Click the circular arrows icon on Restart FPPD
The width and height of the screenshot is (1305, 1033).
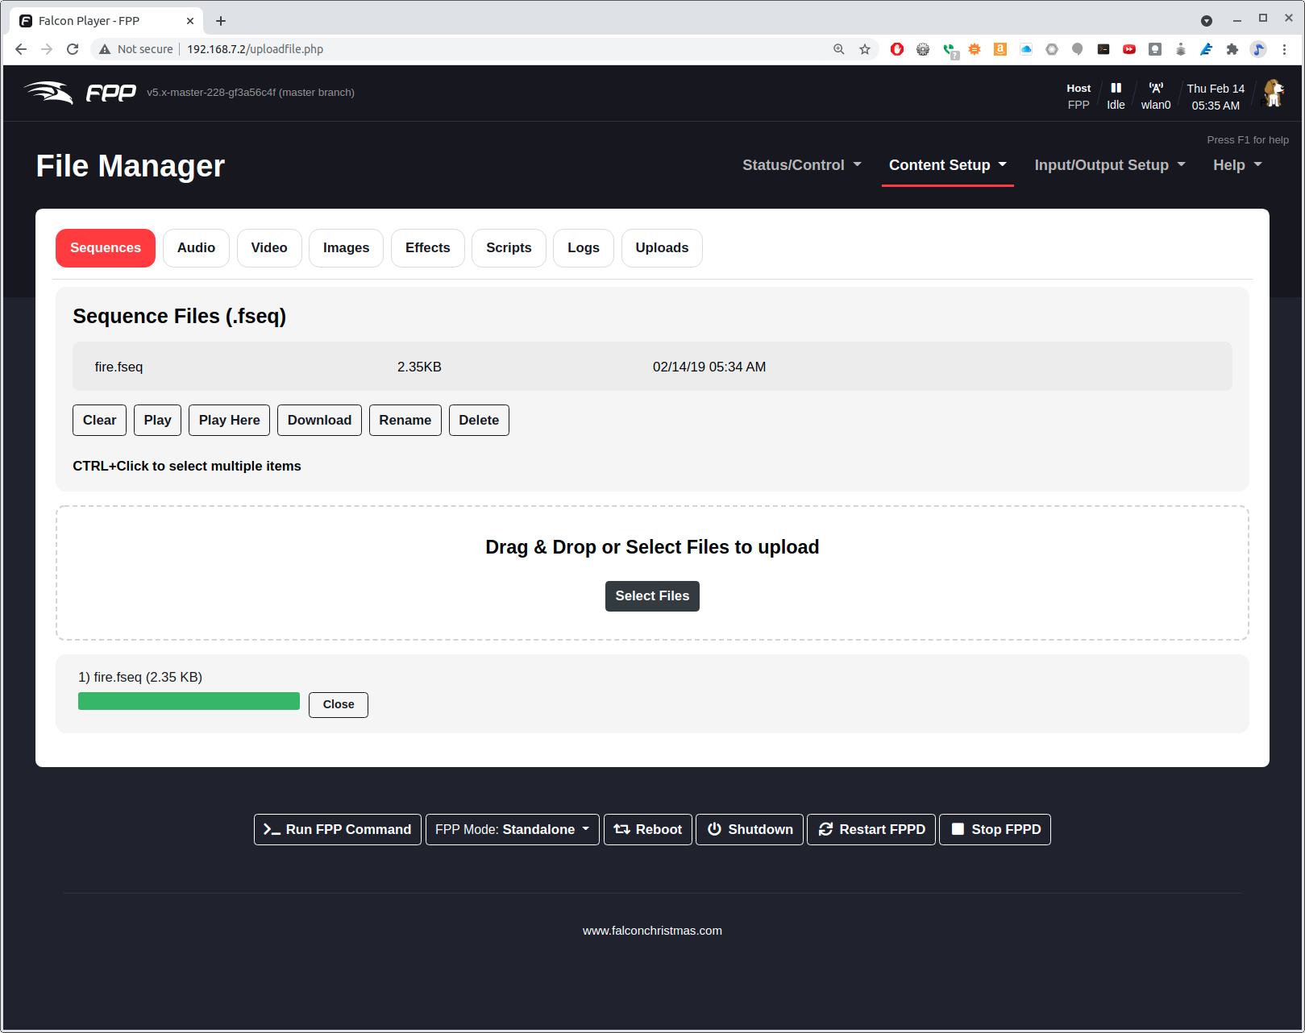[825, 829]
